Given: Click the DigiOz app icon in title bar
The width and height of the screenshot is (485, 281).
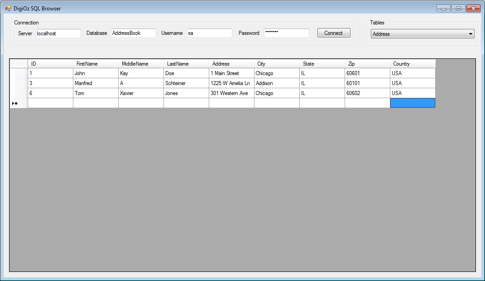Looking at the screenshot, I should (8, 8).
